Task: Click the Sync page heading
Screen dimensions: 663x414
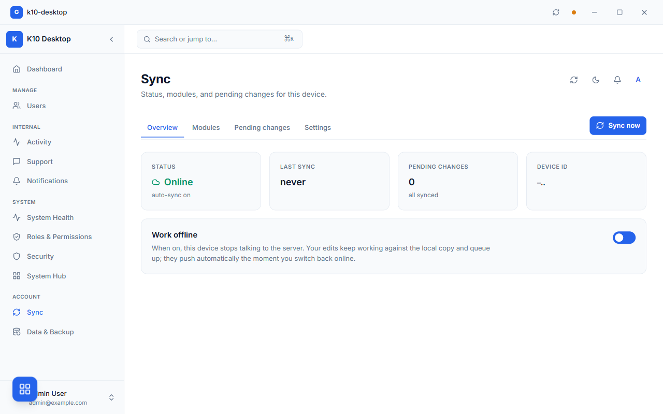Action: point(156,79)
